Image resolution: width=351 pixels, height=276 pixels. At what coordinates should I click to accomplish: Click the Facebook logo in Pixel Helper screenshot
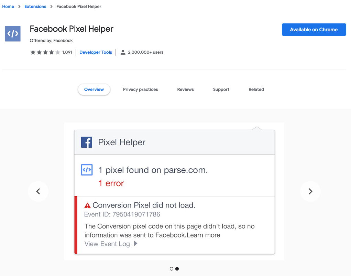click(x=87, y=142)
